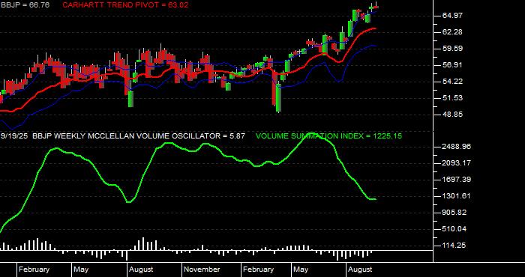Click the 1697.39 summation axis value

click(455, 180)
